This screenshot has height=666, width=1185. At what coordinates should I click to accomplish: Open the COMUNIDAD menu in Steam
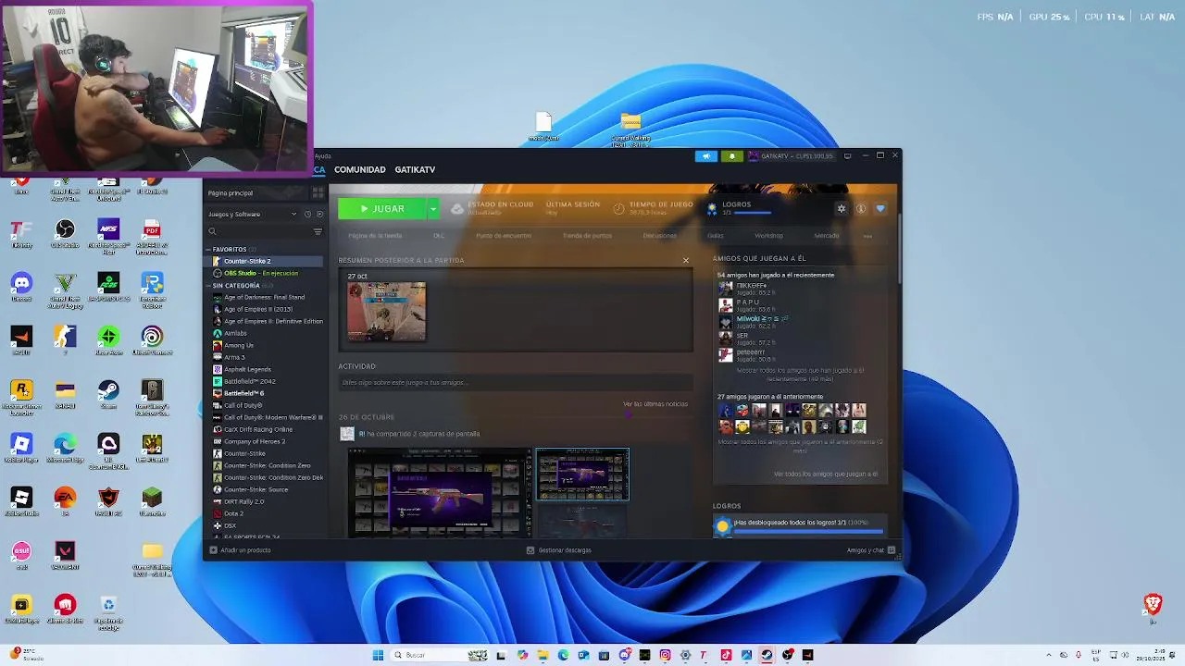[x=359, y=170]
